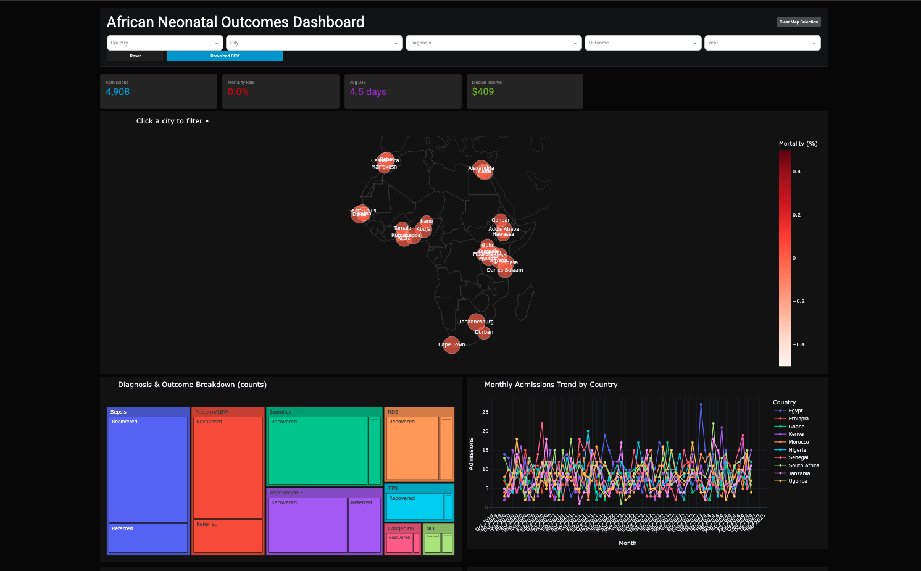
Task: Click the Durban marker on map
Action: pyautogui.click(x=483, y=332)
